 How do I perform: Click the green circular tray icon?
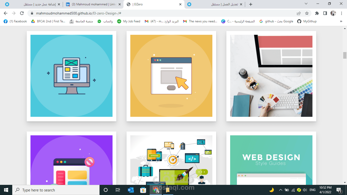[x=299, y=190]
